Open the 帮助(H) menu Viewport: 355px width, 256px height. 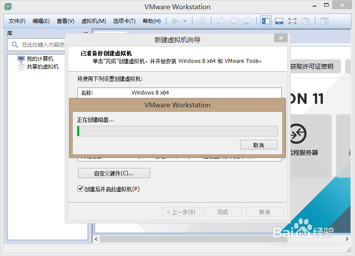152,21
